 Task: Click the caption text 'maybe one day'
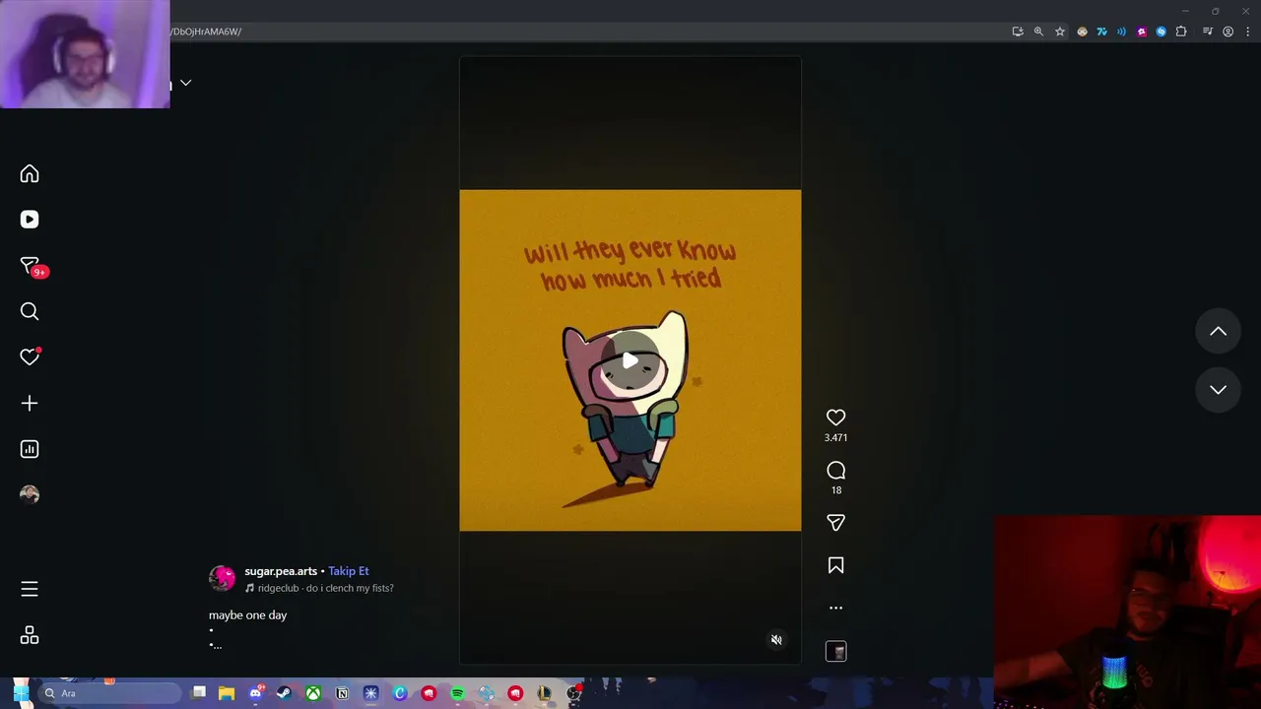247,615
